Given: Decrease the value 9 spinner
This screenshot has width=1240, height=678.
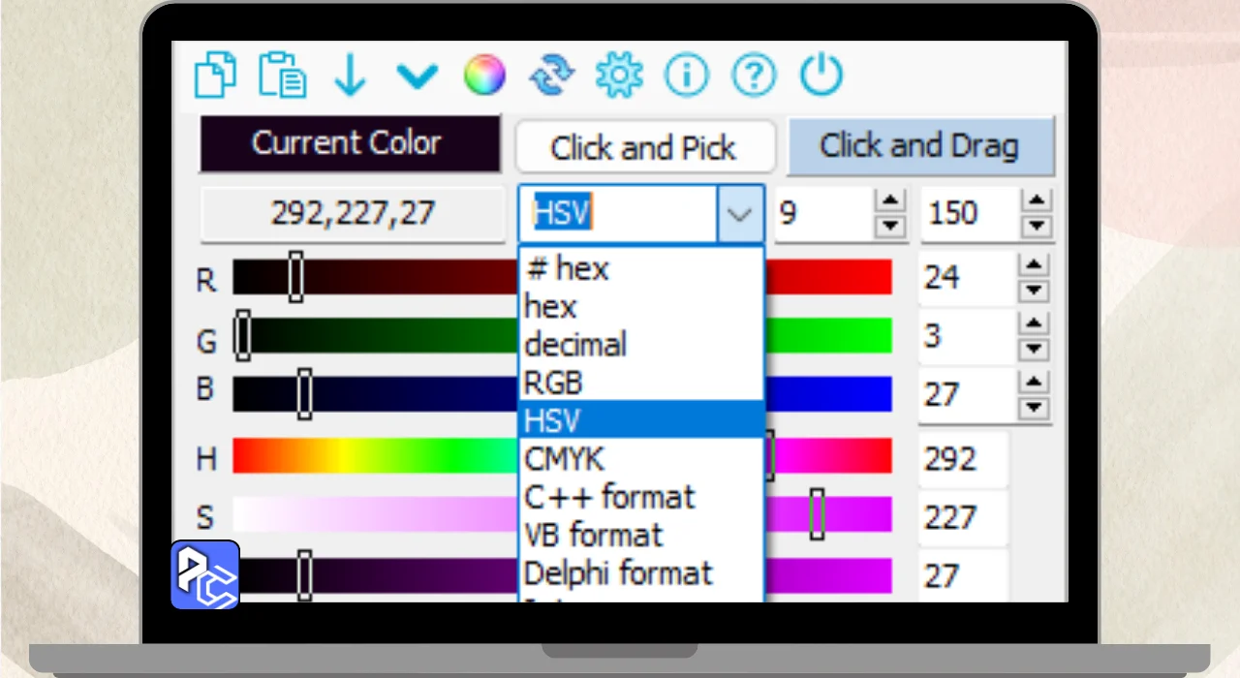Looking at the screenshot, I should coord(890,227).
